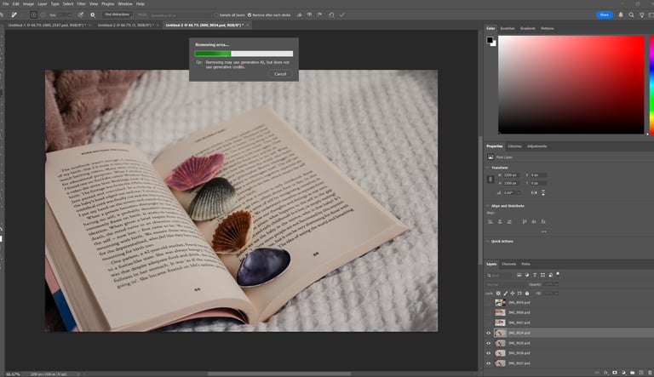654x377 pixels.
Task: Click the blue Share button
Action: coord(604,14)
